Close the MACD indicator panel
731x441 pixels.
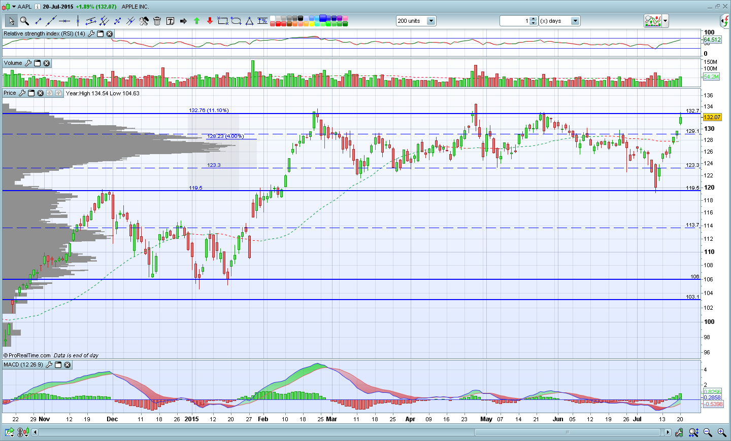[x=67, y=364]
